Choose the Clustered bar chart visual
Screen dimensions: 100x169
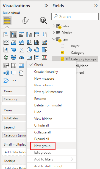(x=21, y=34)
